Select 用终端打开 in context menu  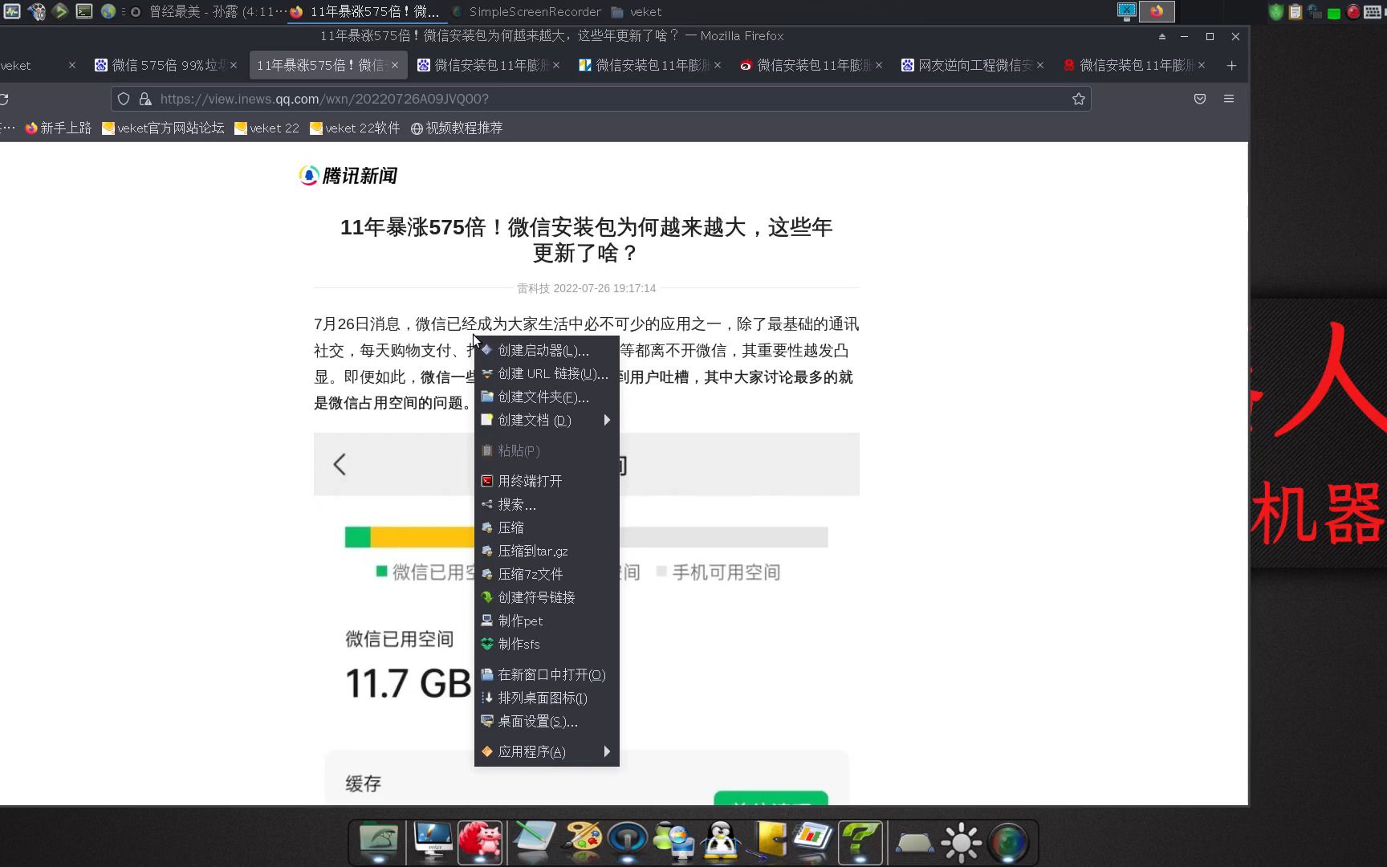pos(547,481)
